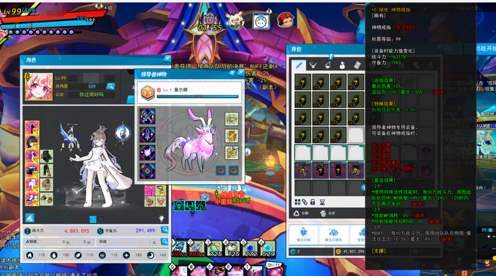Click the orange cube artifact icon
The height and width of the screenshot is (276, 496).
pos(147,94)
